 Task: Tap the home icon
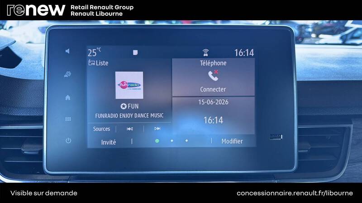click(x=67, y=97)
